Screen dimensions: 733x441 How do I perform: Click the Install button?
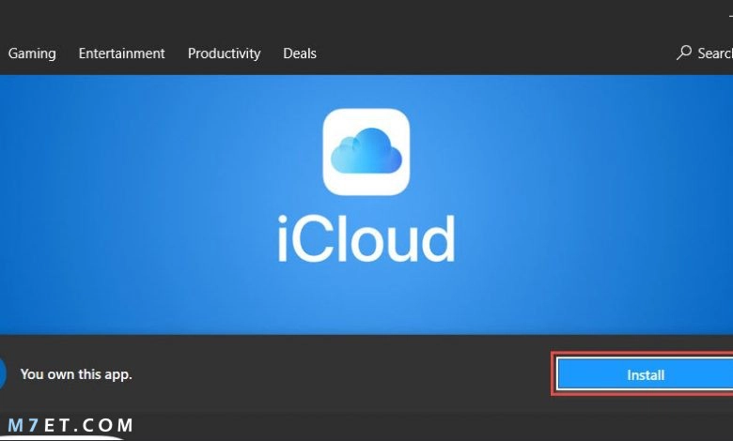tap(645, 374)
